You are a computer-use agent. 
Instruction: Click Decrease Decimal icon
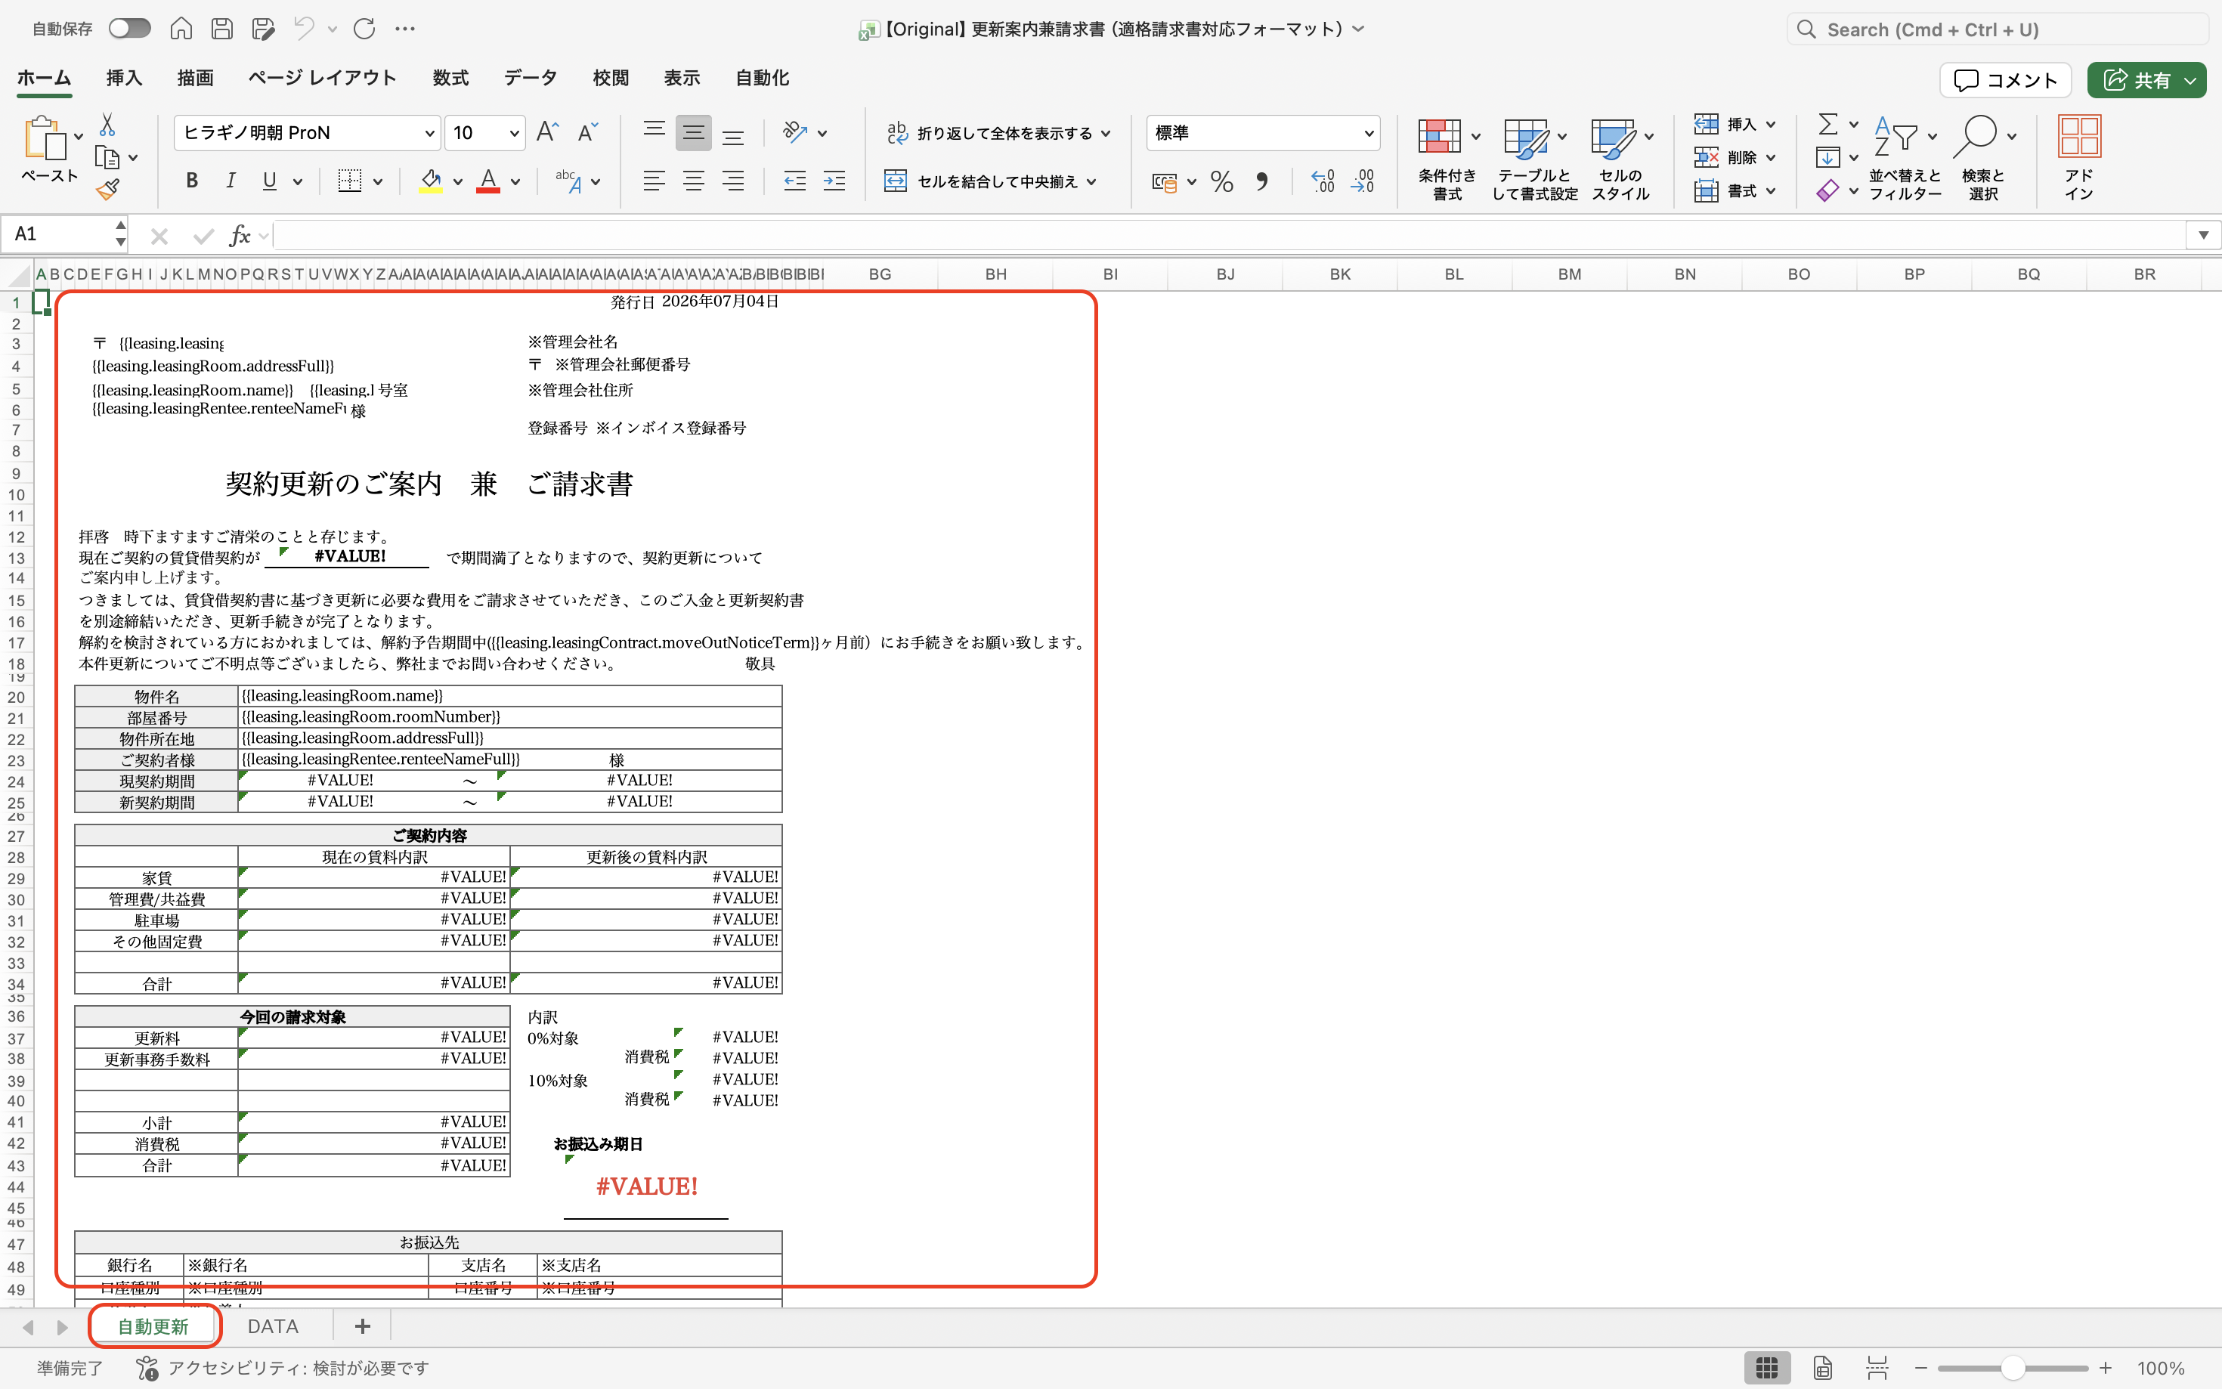coord(1363,182)
